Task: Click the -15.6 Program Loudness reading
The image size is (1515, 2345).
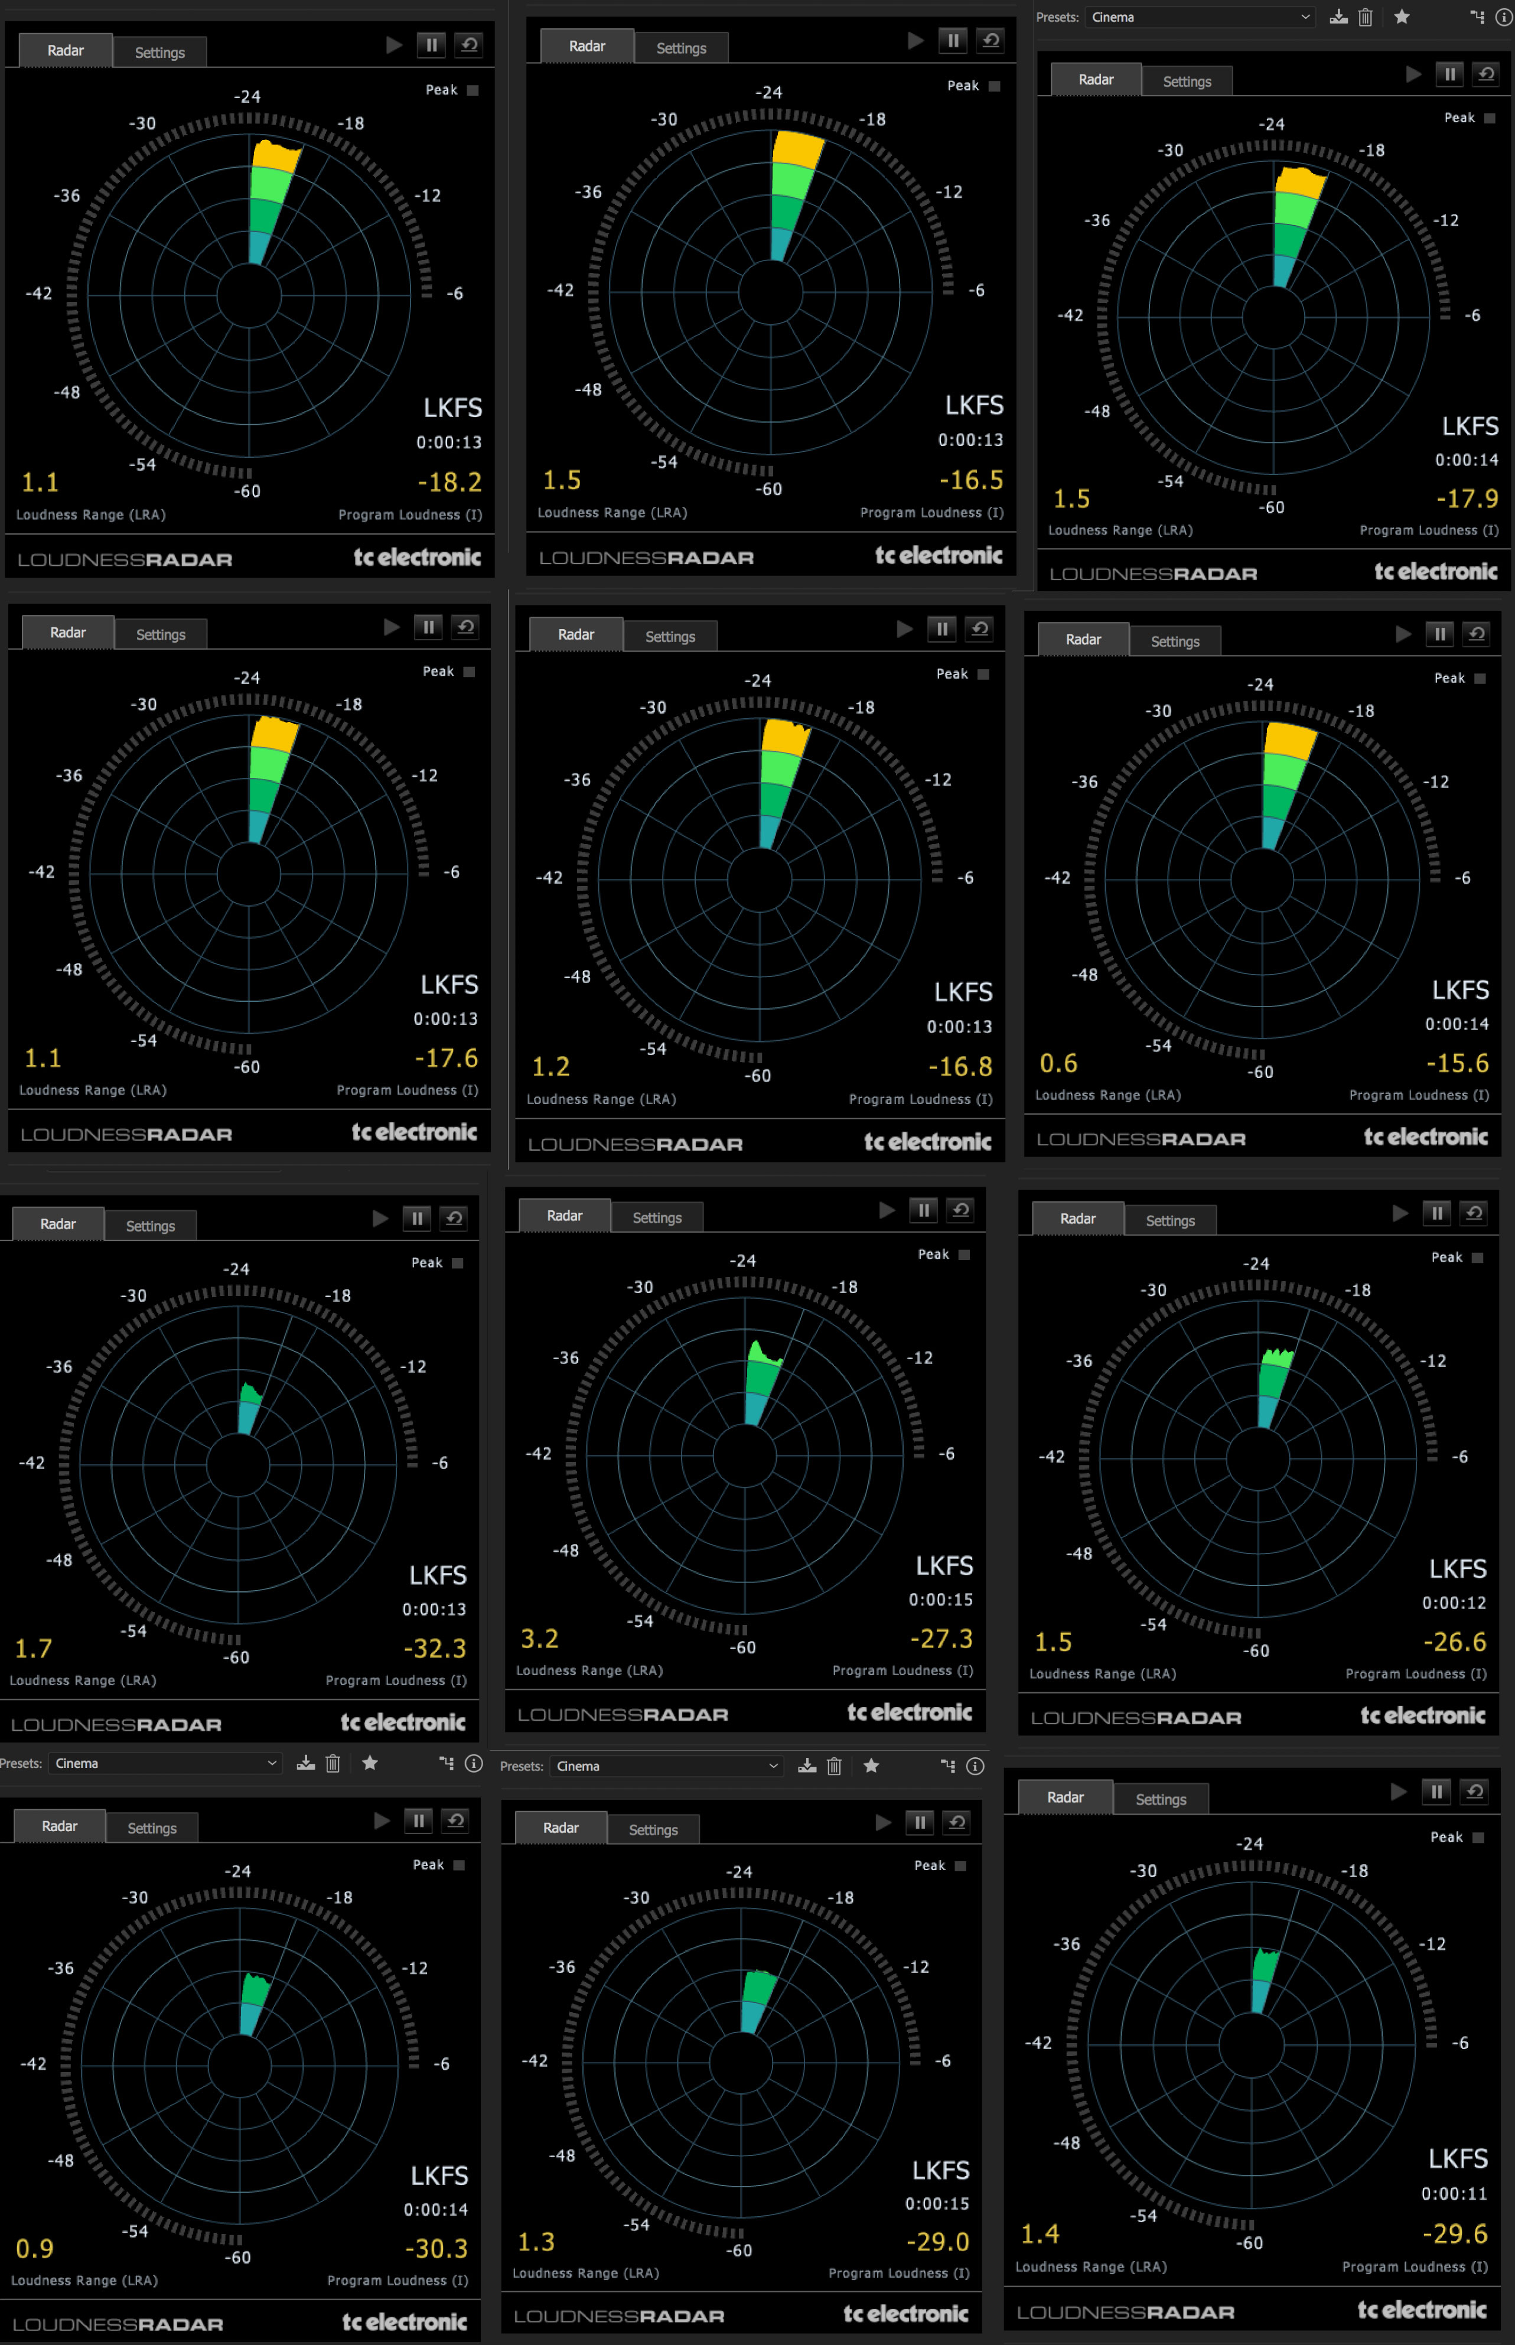Action: click(x=1457, y=1064)
